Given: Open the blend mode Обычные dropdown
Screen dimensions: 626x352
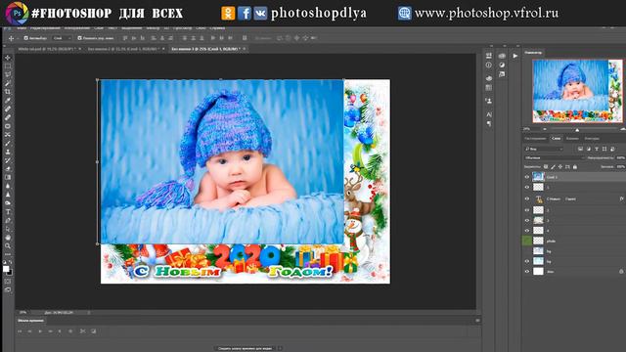Looking at the screenshot, I should 555,158.
